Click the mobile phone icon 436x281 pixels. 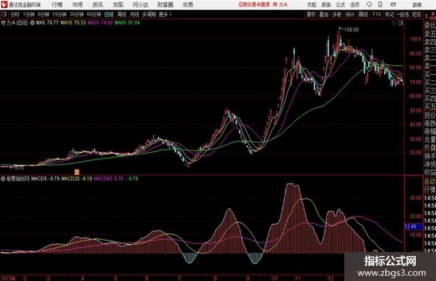coord(380,5)
